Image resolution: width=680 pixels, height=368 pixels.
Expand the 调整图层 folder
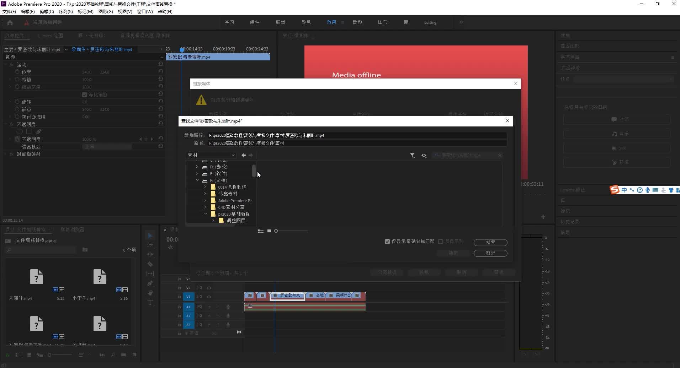[x=213, y=221]
